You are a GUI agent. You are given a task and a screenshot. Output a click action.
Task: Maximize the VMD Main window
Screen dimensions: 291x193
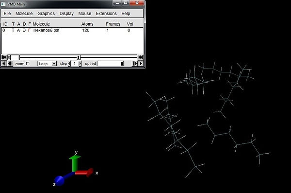pos(126,3)
